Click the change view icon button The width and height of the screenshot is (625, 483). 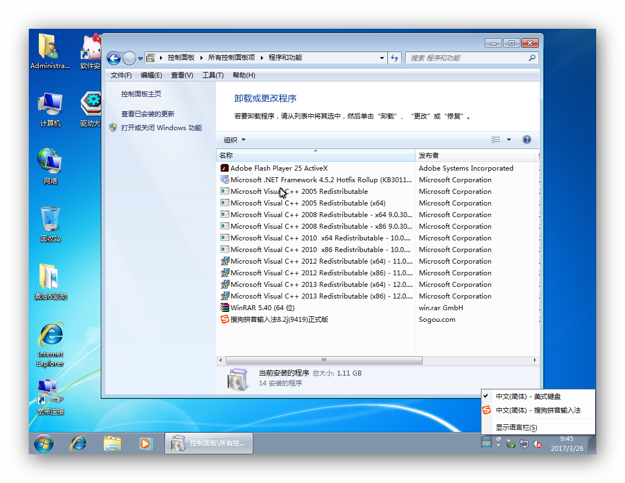point(495,140)
